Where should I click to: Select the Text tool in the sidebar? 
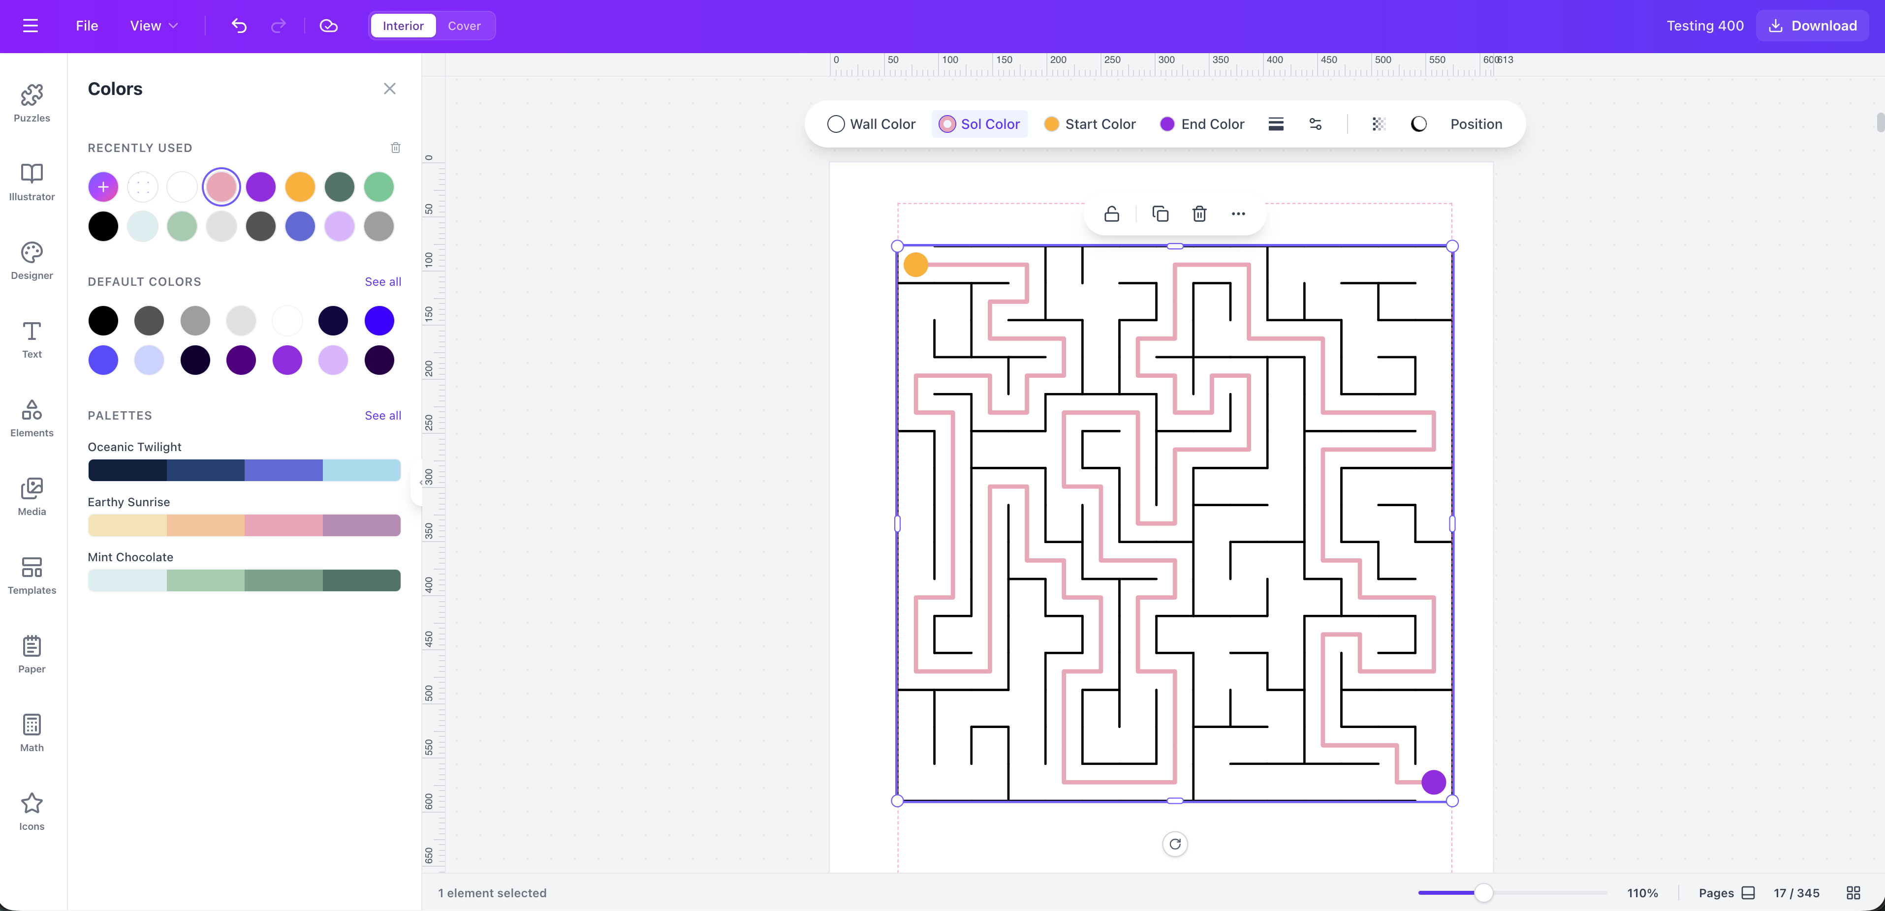tap(31, 339)
